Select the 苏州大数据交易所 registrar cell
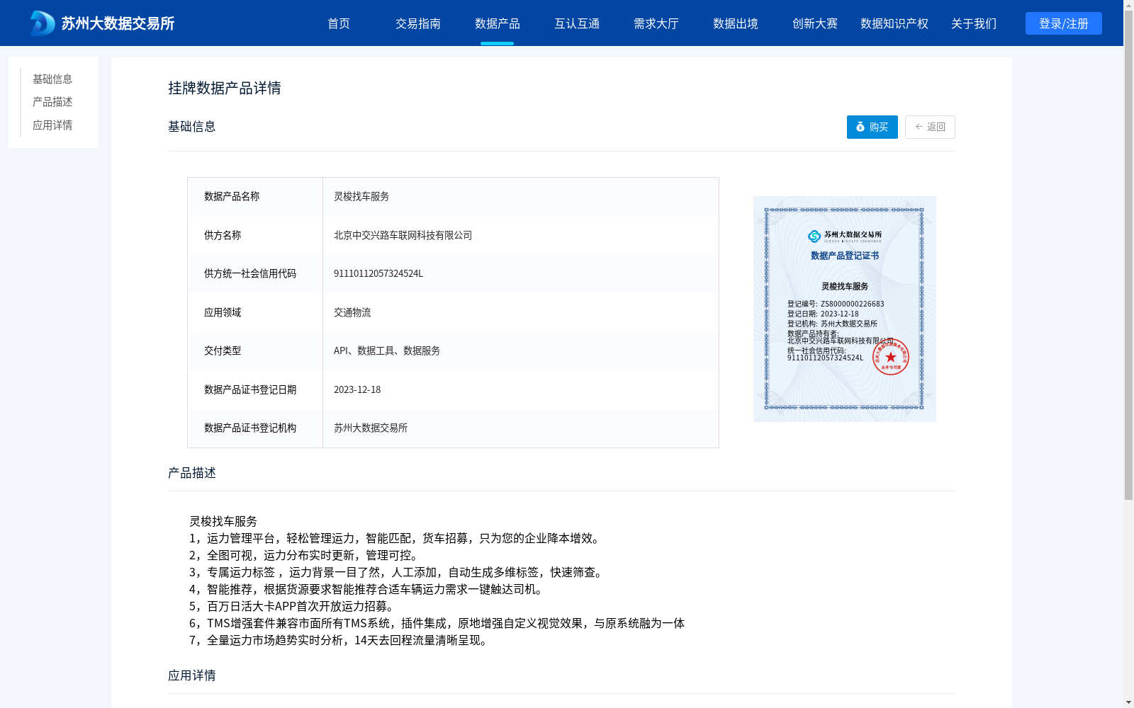 point(521,428)
